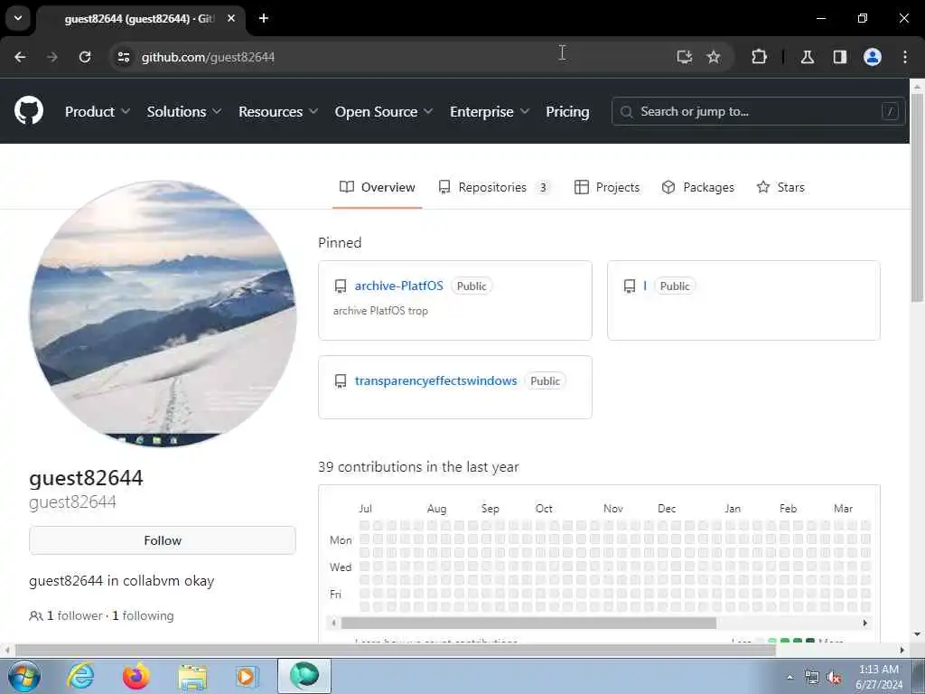925x694 pixels.
Task: Focus the Search or jump to field
Action: [758, 111]
